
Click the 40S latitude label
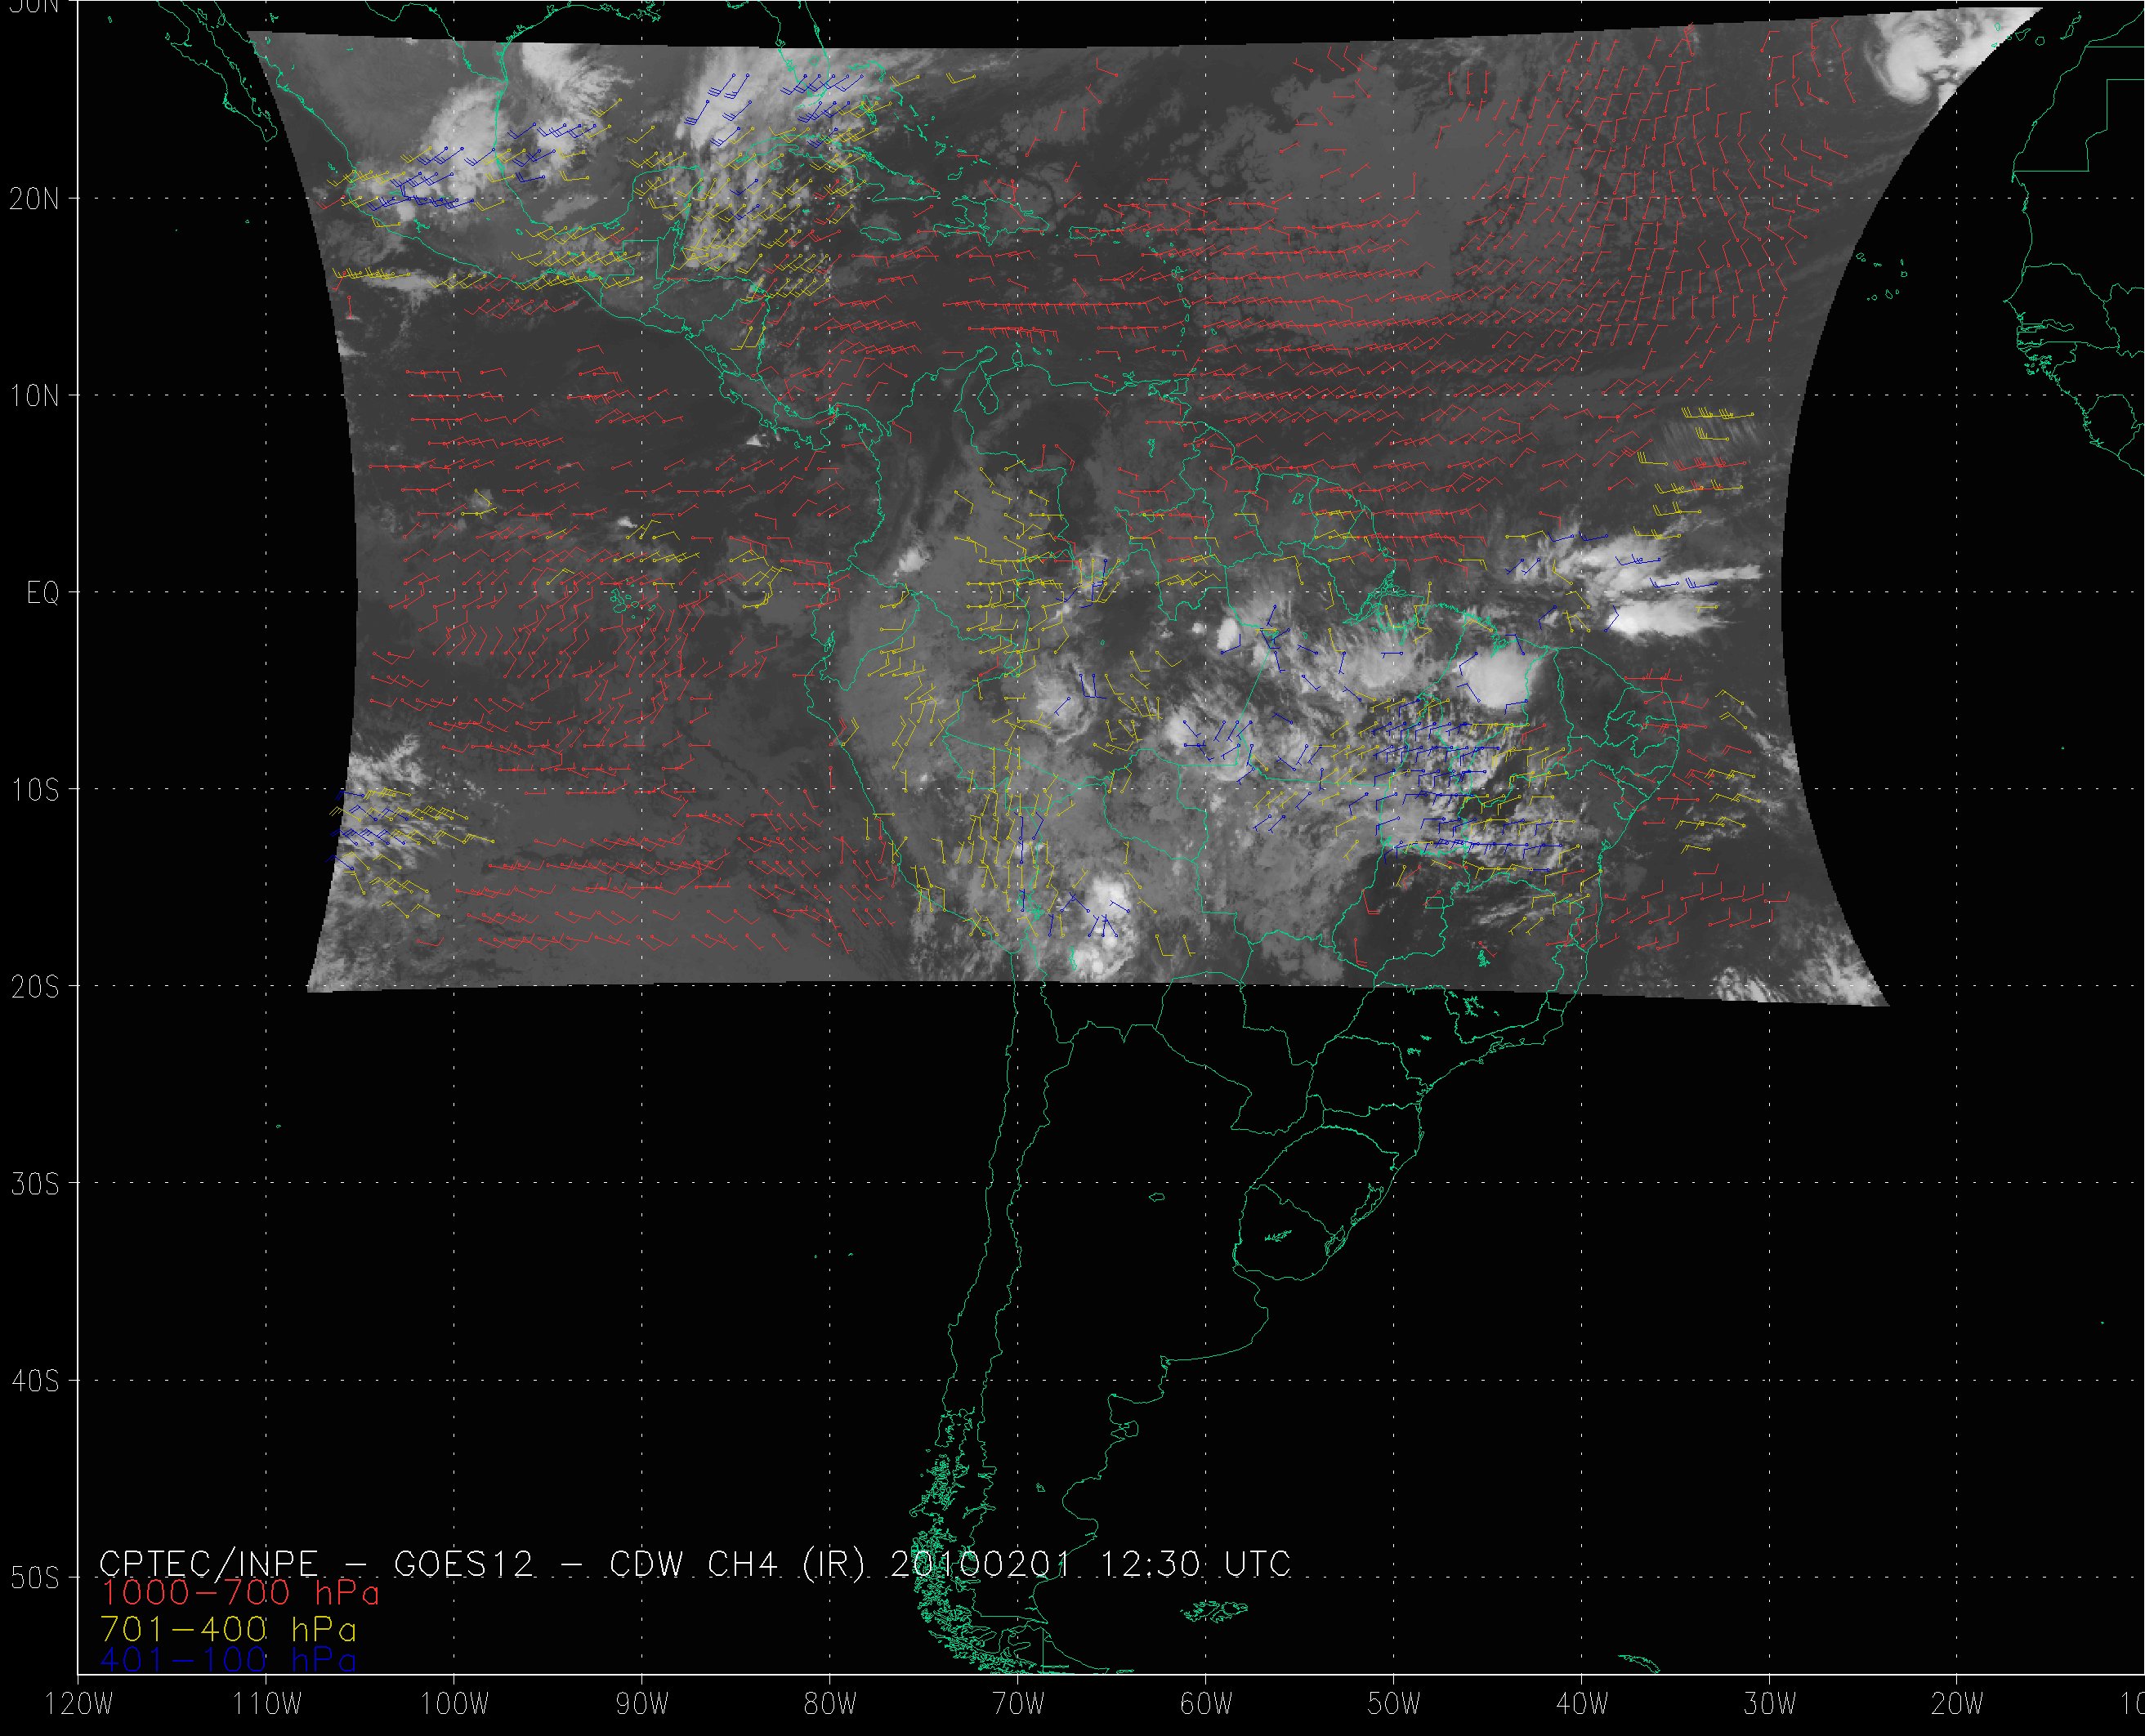35,1381
